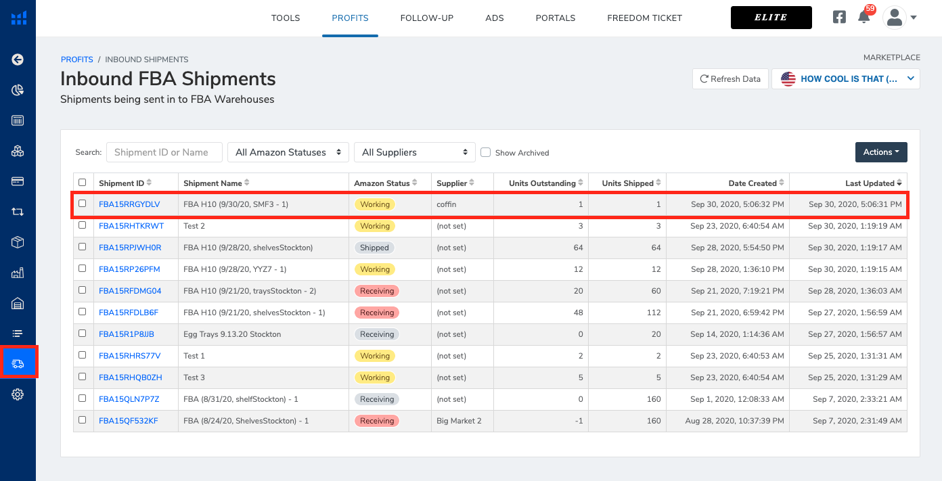942x481 pixels.
Task: Expand the All Suppliers dropdown
Action: (x=414, y=152)
